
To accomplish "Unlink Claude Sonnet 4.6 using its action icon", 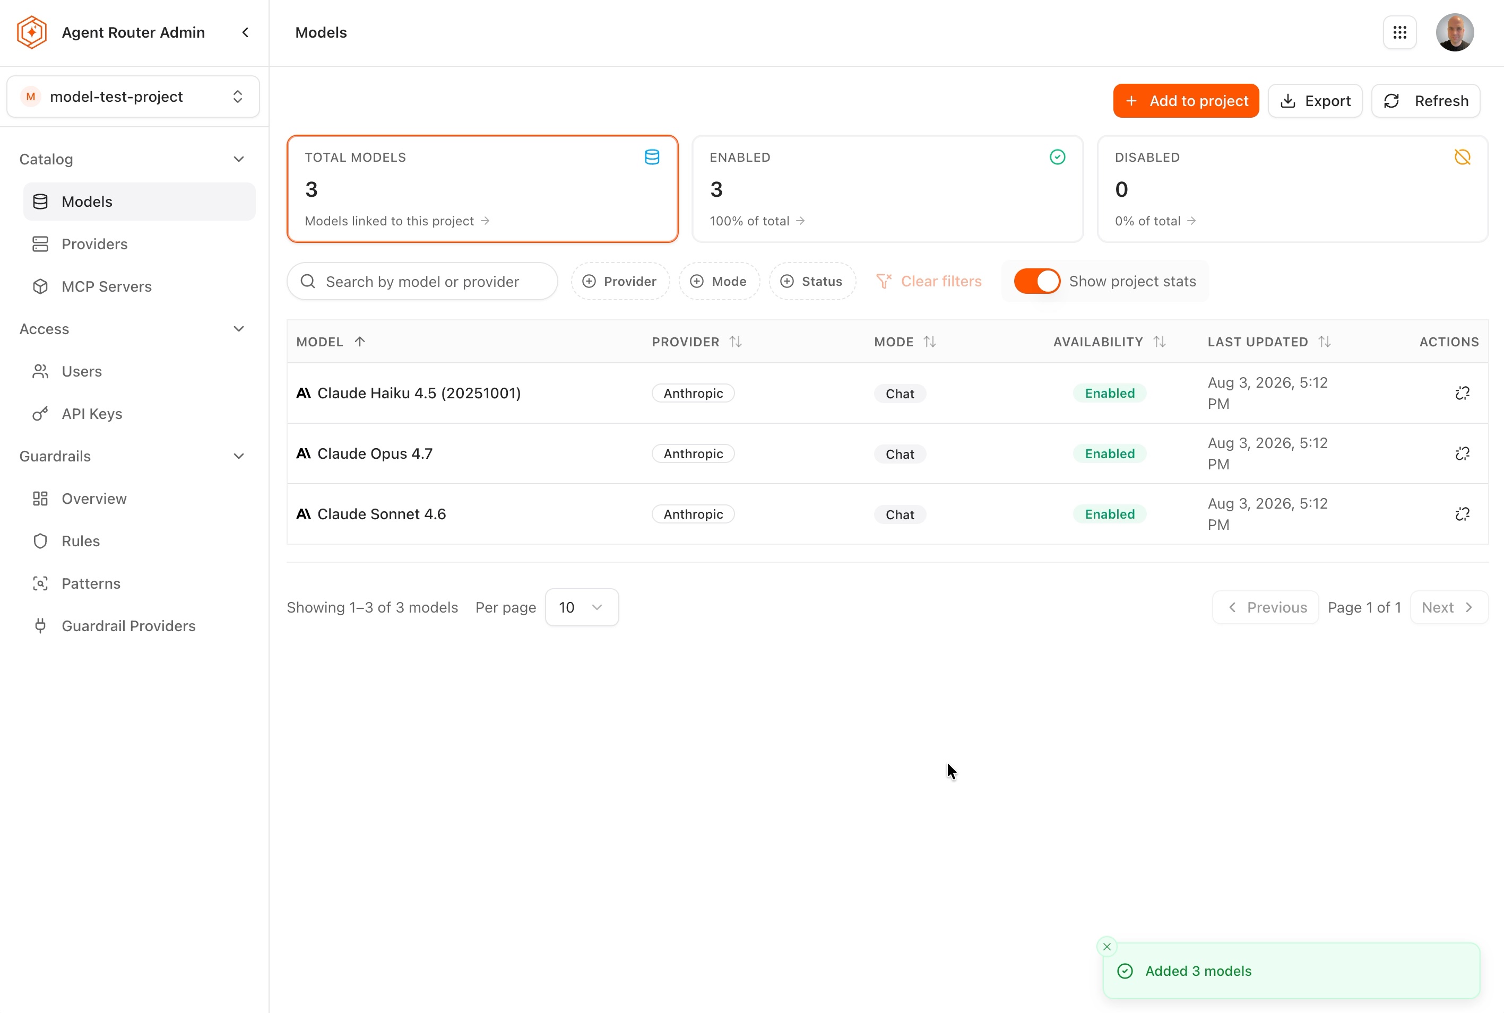I will [1462, 514].
